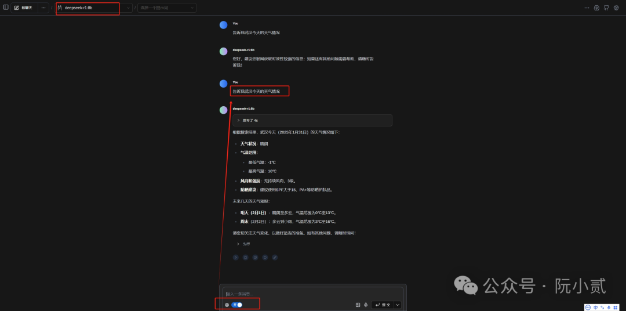Click the 天气状况 bullet text
This screenshot has height=311, width=626.
click(x=254, y=143)
